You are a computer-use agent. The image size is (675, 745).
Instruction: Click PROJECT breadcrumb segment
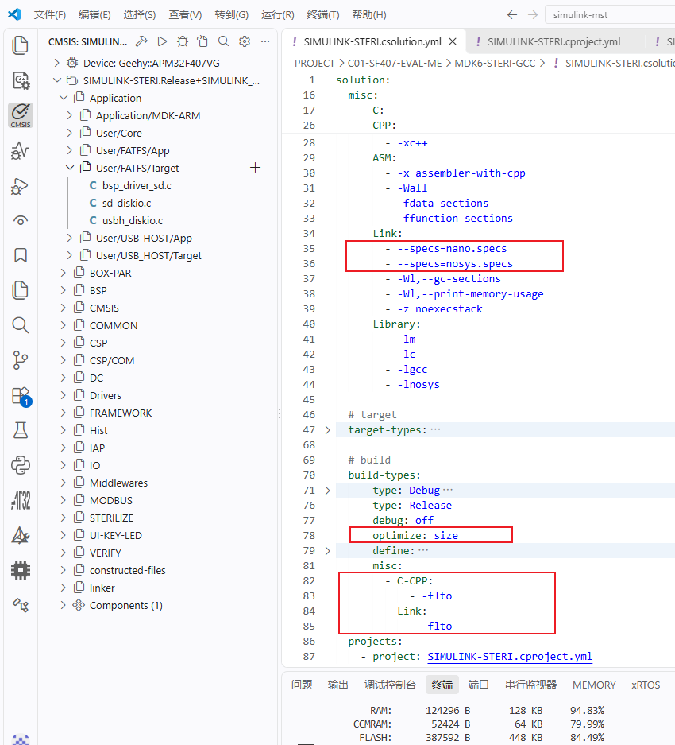point(314,63)
